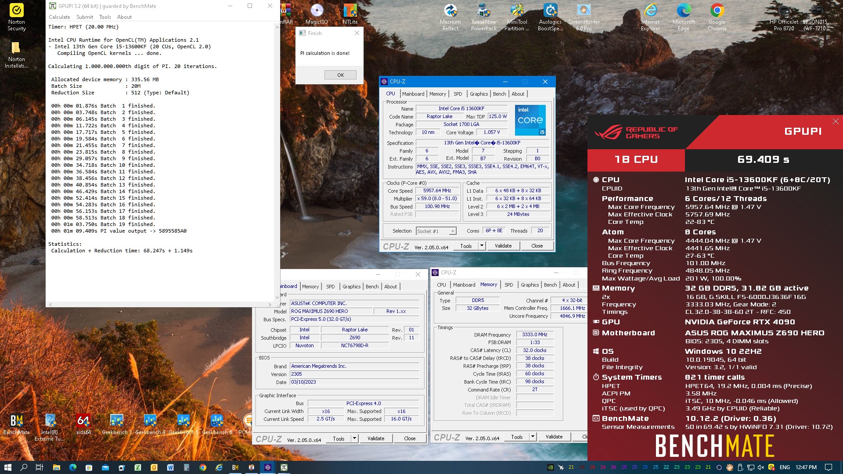Click GPUPI horizontal scrollbar track
Image resolution: width=843 pixels, height=474 pixels.
pyautogui.click(x=161, y=304)
